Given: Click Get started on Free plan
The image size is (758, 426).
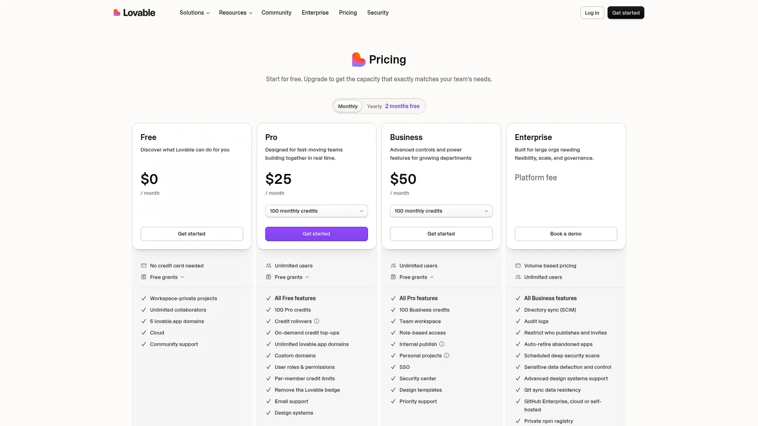Looking at the screenshot, I should pyautogui.click(x=191, y=234).
